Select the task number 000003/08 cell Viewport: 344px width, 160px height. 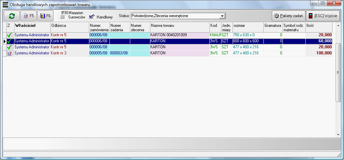click(x=119, y=53)
